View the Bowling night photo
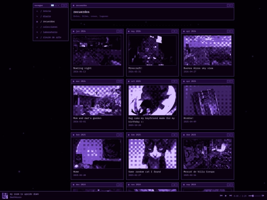The width and height of the screenshot is (267, 200). click(x=97, y=50)
